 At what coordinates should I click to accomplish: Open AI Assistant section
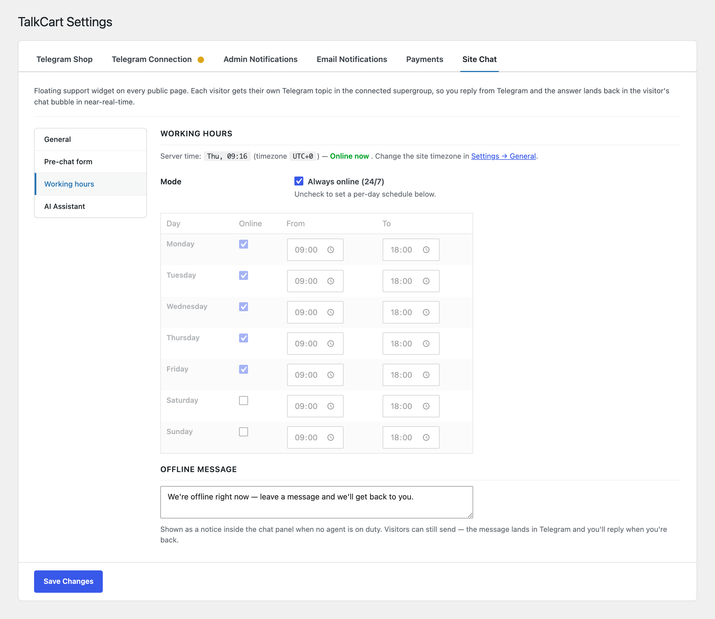coord(90,206)
